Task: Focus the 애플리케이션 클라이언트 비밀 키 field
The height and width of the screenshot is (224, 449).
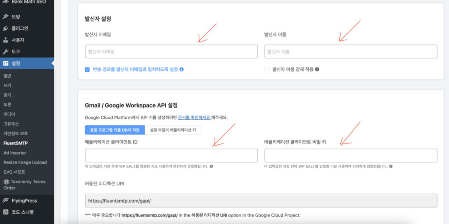Action: [351, 155]
